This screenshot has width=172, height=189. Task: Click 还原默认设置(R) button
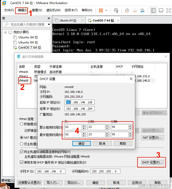29,183
